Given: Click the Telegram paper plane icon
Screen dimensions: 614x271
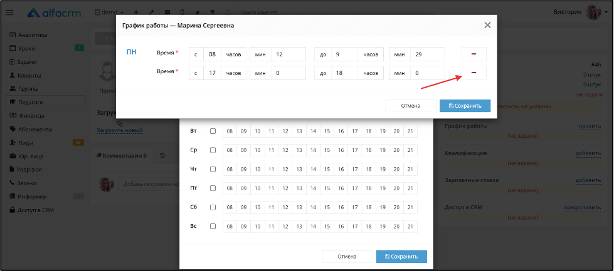Looking at the screenshot, I should [198, 13].
